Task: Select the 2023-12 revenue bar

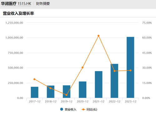Action: (130, 67)
